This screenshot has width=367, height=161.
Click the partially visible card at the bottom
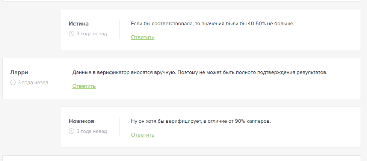click(183, 158)
